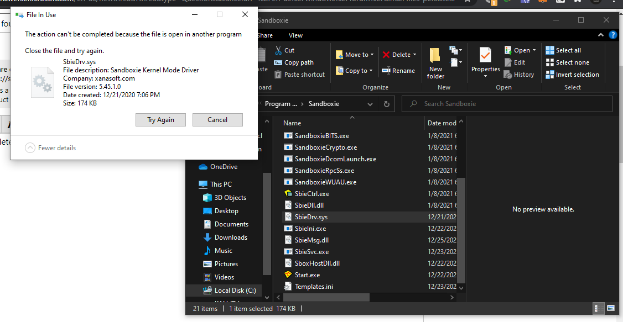Viewport: 623px width, 322px height.
Task: Click the Sandboxie breadcrumb in address bar
Action: tap(324, 104)
